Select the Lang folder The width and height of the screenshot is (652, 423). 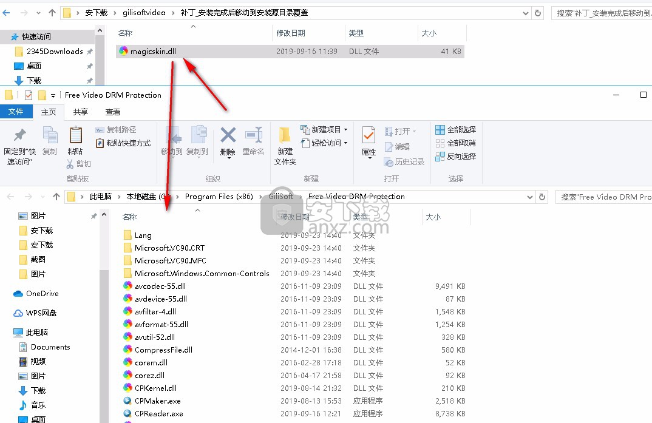[143, 235]
